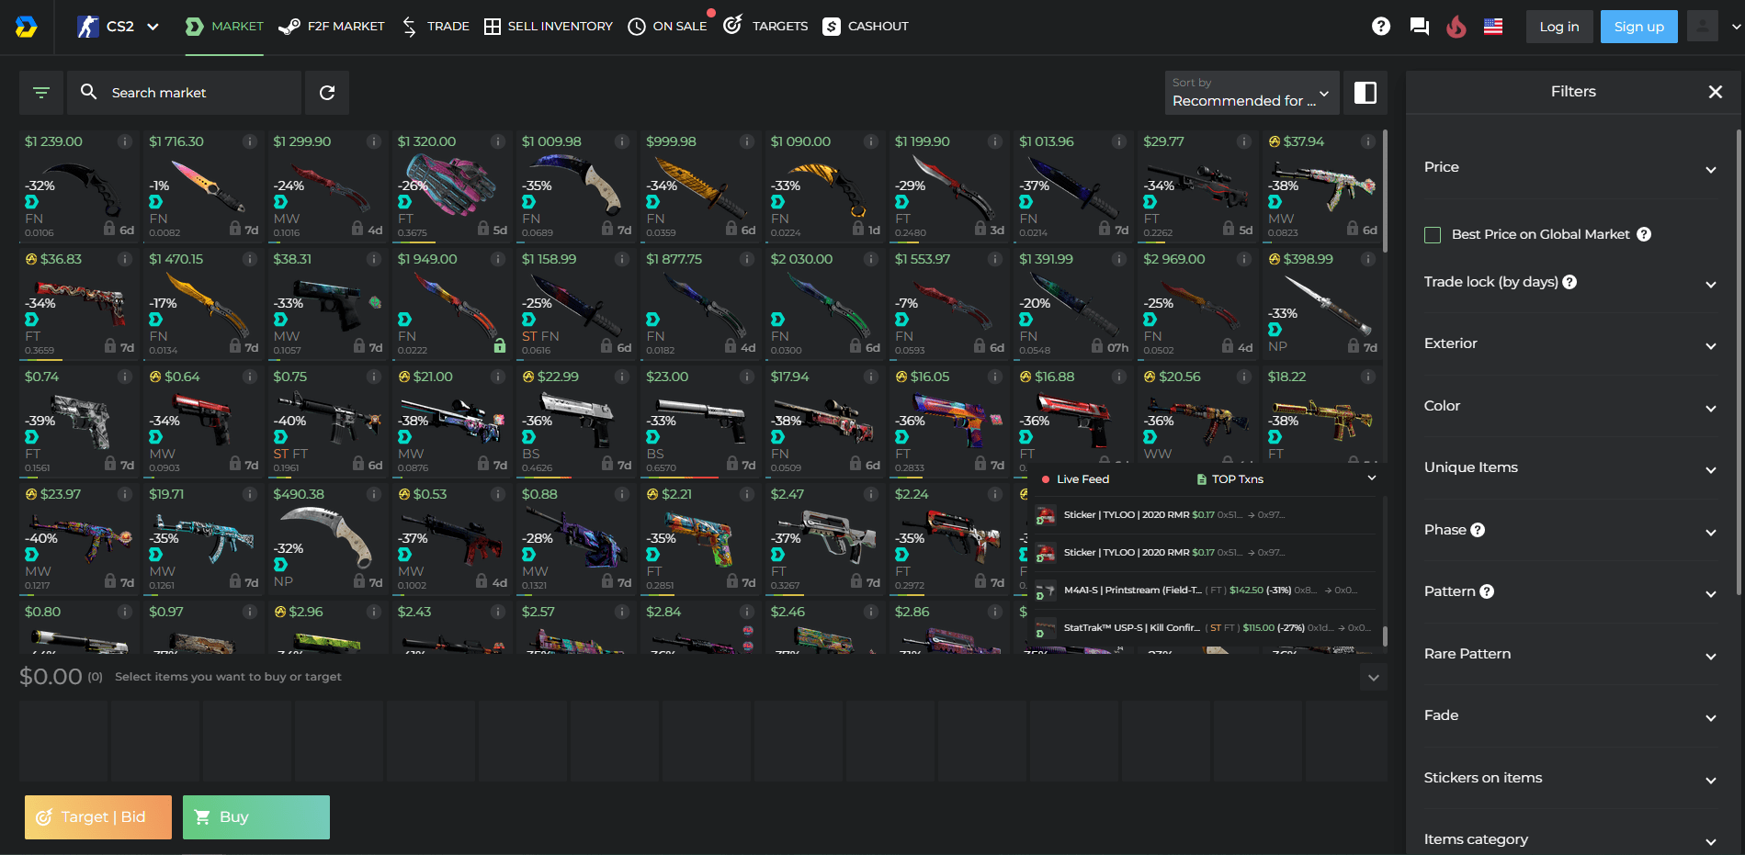Viewport: 1745px width, 855px height.
Task: Open StatTrak USP-S Kill Confirmed feed entry
Action: (1205, 628)
